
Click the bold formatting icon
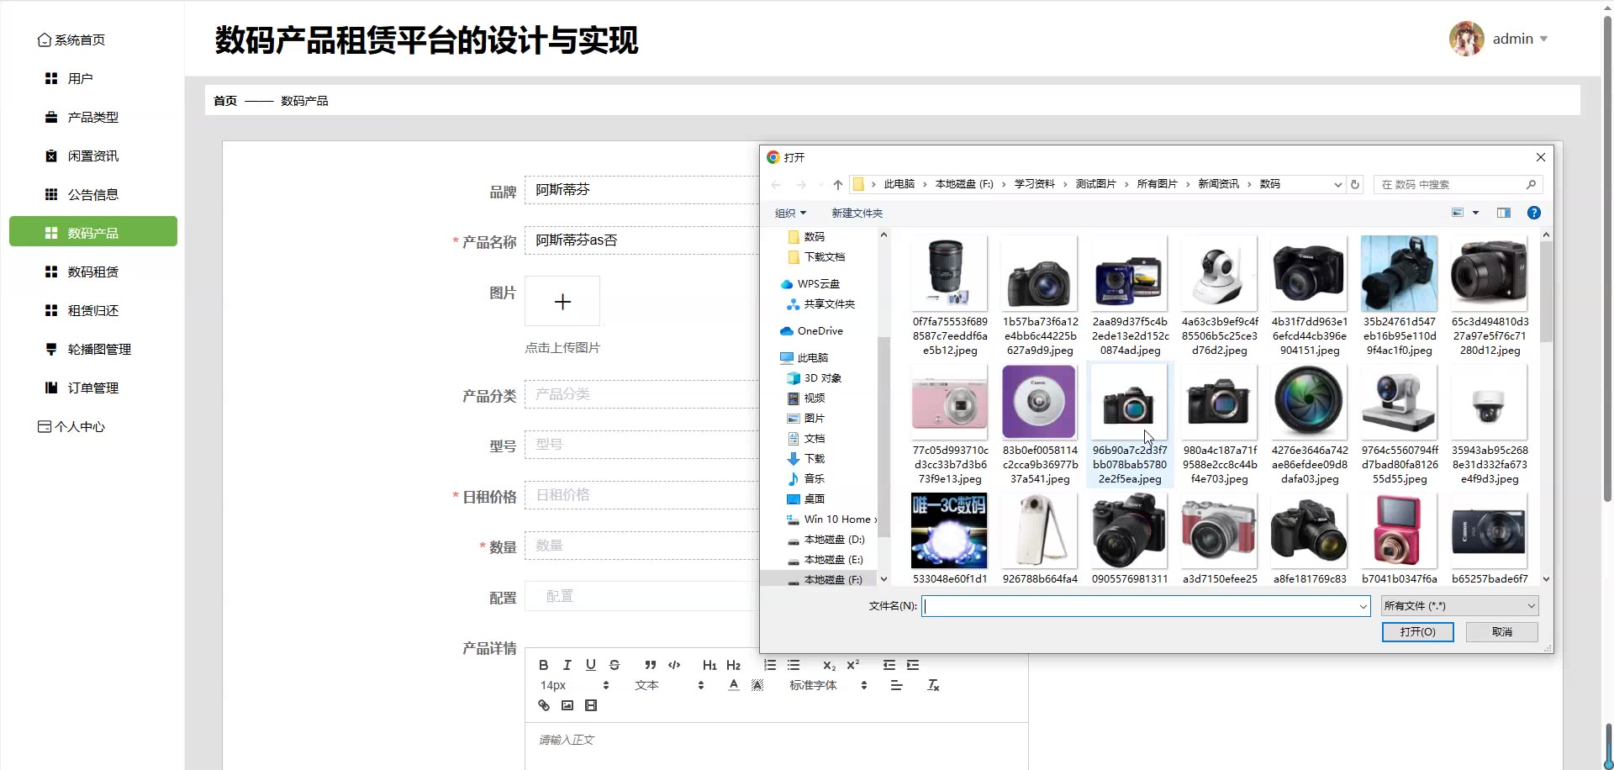point(543,665)
